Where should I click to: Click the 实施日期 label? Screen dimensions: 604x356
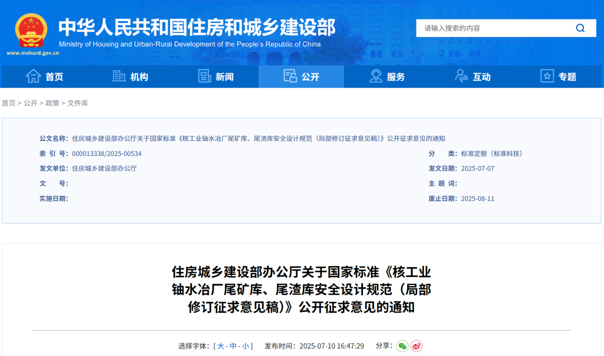click(54, 198)
